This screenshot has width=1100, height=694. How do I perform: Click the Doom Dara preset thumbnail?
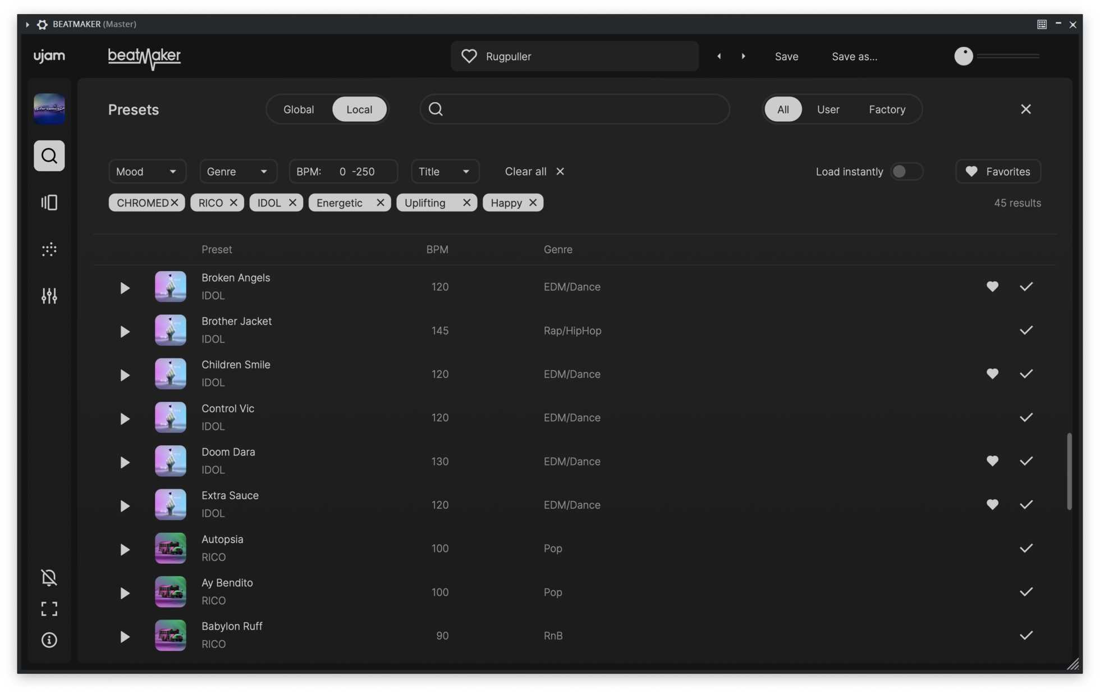(171, 461)
